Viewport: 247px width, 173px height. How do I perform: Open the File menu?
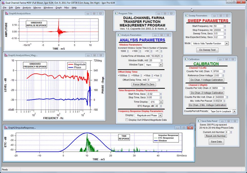(x=5, y=7)
